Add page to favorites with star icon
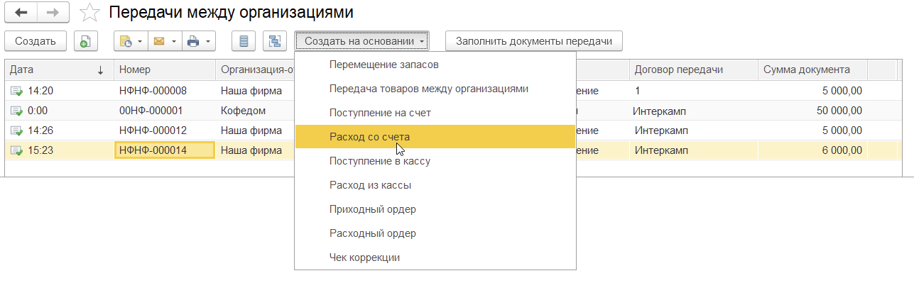The image size is (914, 283). click(89, 13)
